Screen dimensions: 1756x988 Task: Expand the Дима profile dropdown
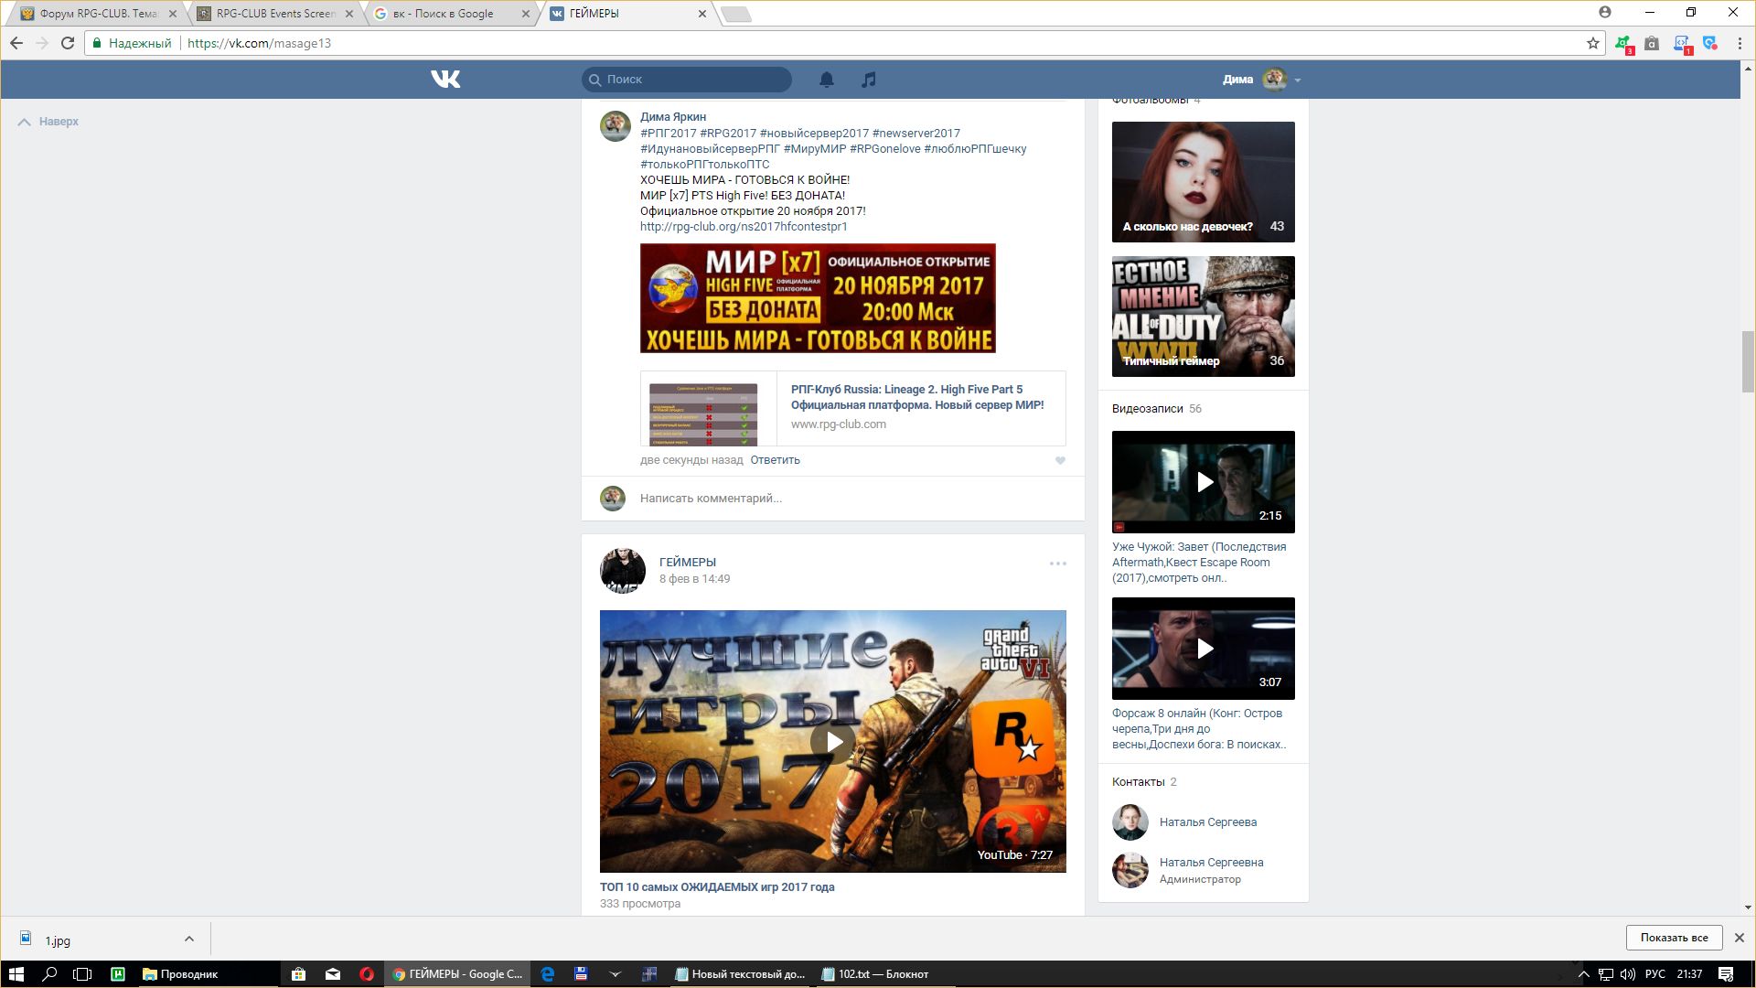pos(1297,81)
